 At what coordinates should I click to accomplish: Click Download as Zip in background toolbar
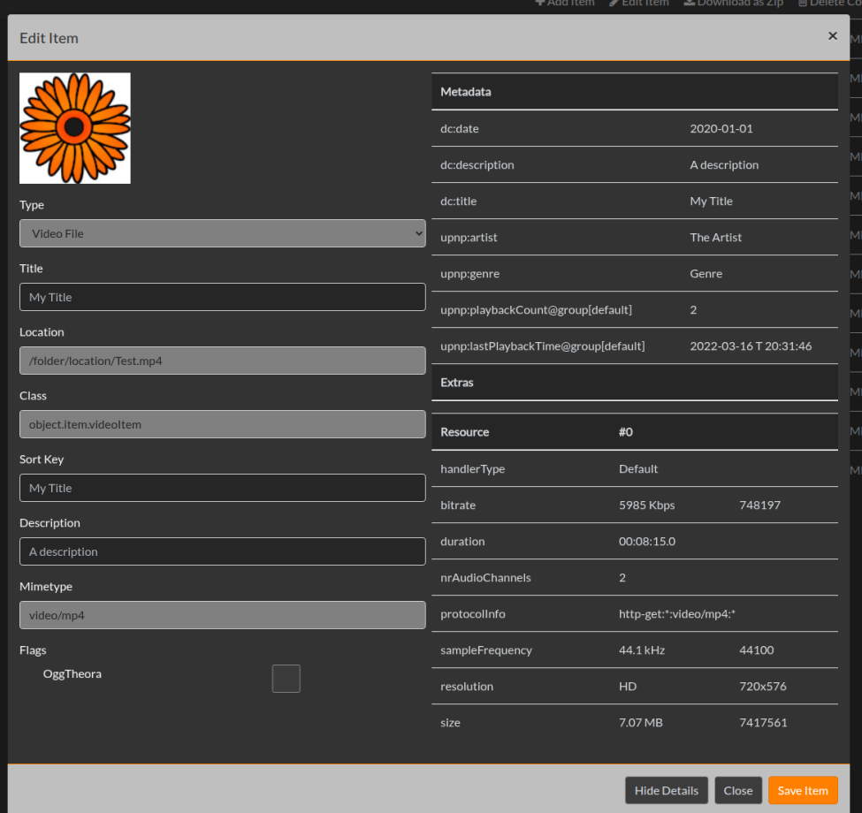pyautogui.click(x=733, y=3)
